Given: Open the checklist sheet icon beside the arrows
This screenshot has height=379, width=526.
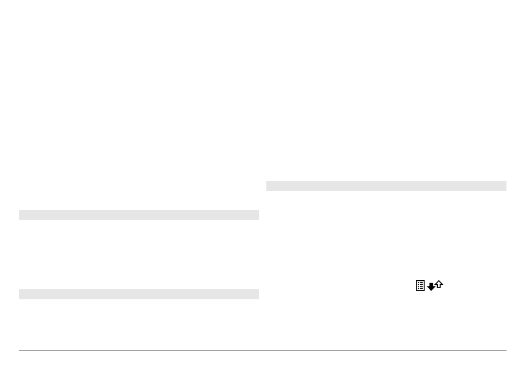Looking at the screenshot, I should (x=420, y=285).
